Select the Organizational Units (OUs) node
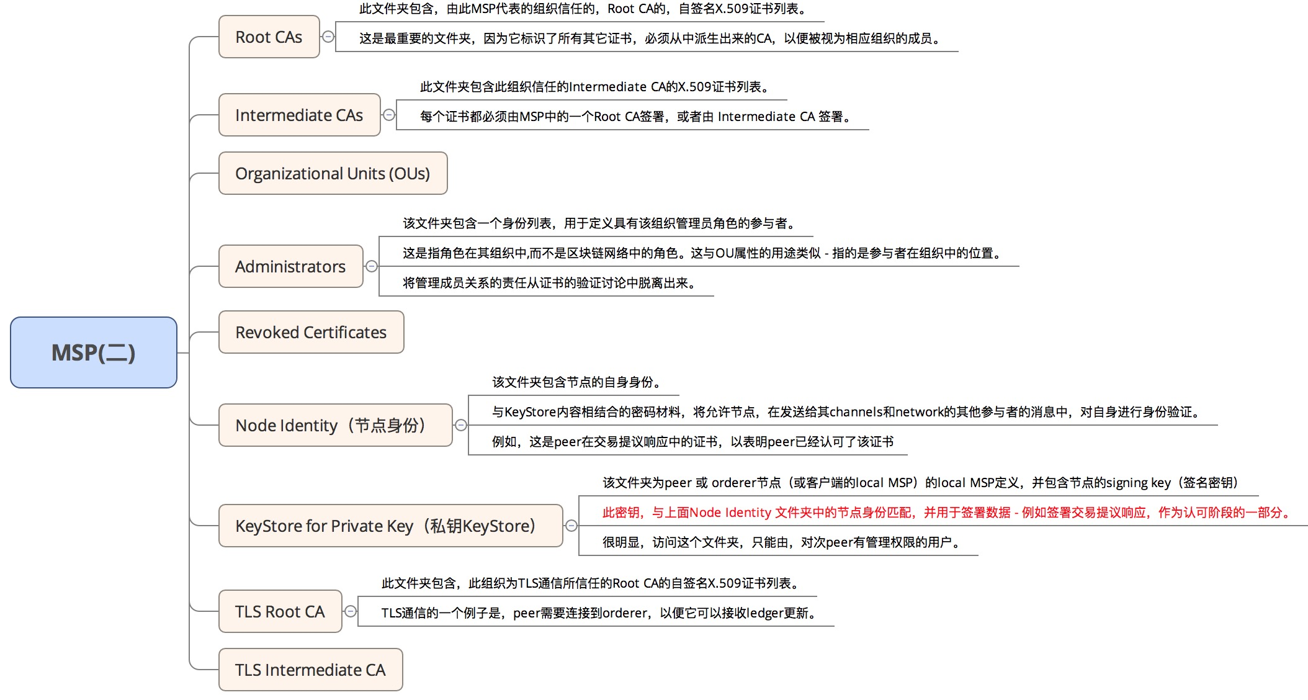 point(333,174)
